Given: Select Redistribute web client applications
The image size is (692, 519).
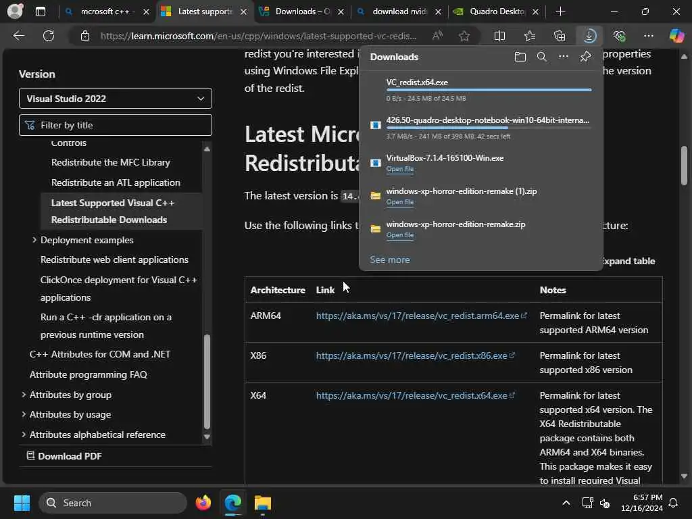Looking at the screenshot, I should coord(114,259).
